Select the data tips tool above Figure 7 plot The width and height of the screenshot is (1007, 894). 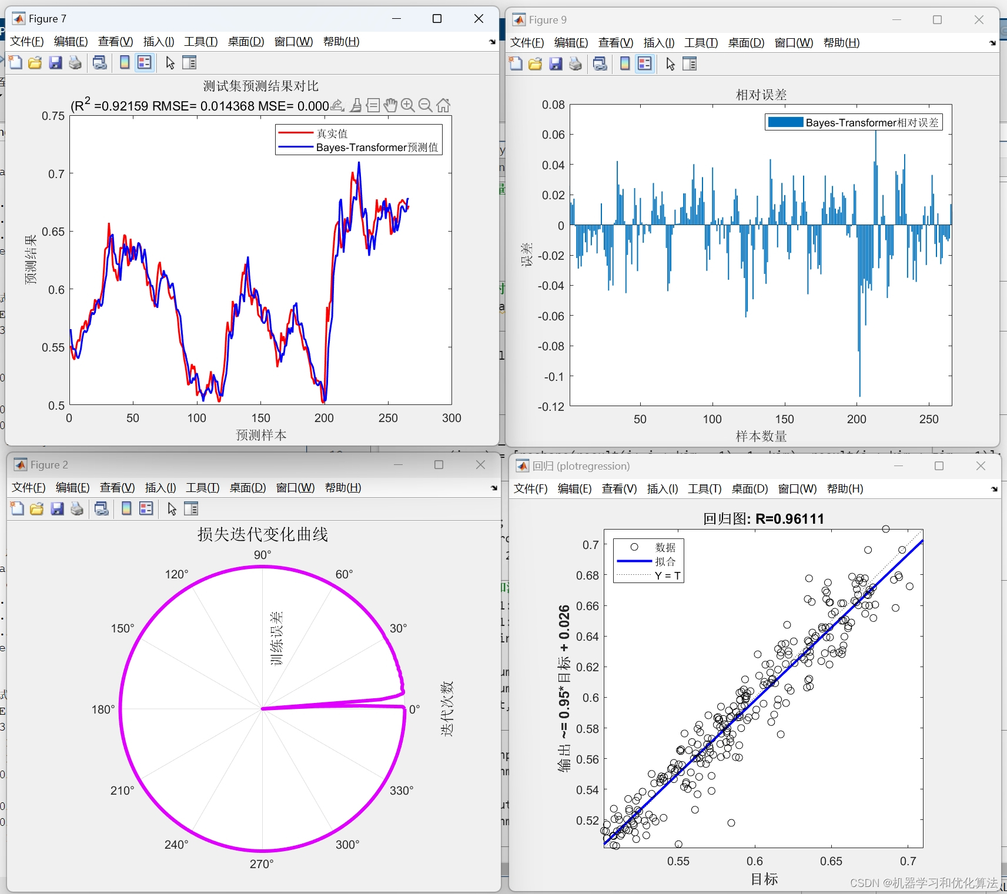(x=373, y=105)
